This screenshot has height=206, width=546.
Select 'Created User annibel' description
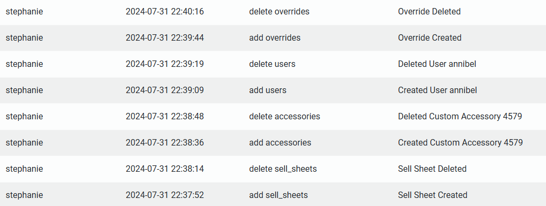pyautogui.click(x=437, y=90)
